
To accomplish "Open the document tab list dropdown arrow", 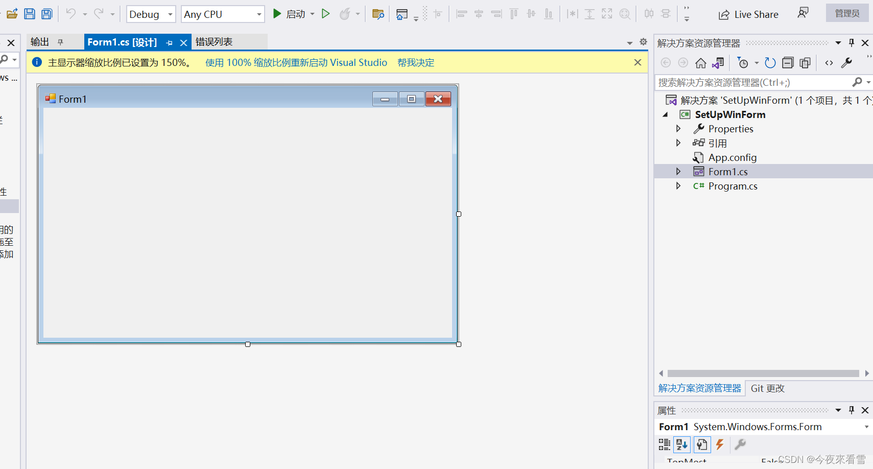I will (630, 43).
